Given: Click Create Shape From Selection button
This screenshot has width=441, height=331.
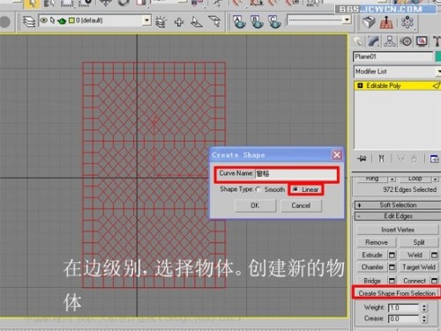Looking at the screenshot, I should click(x=397, y=293).
